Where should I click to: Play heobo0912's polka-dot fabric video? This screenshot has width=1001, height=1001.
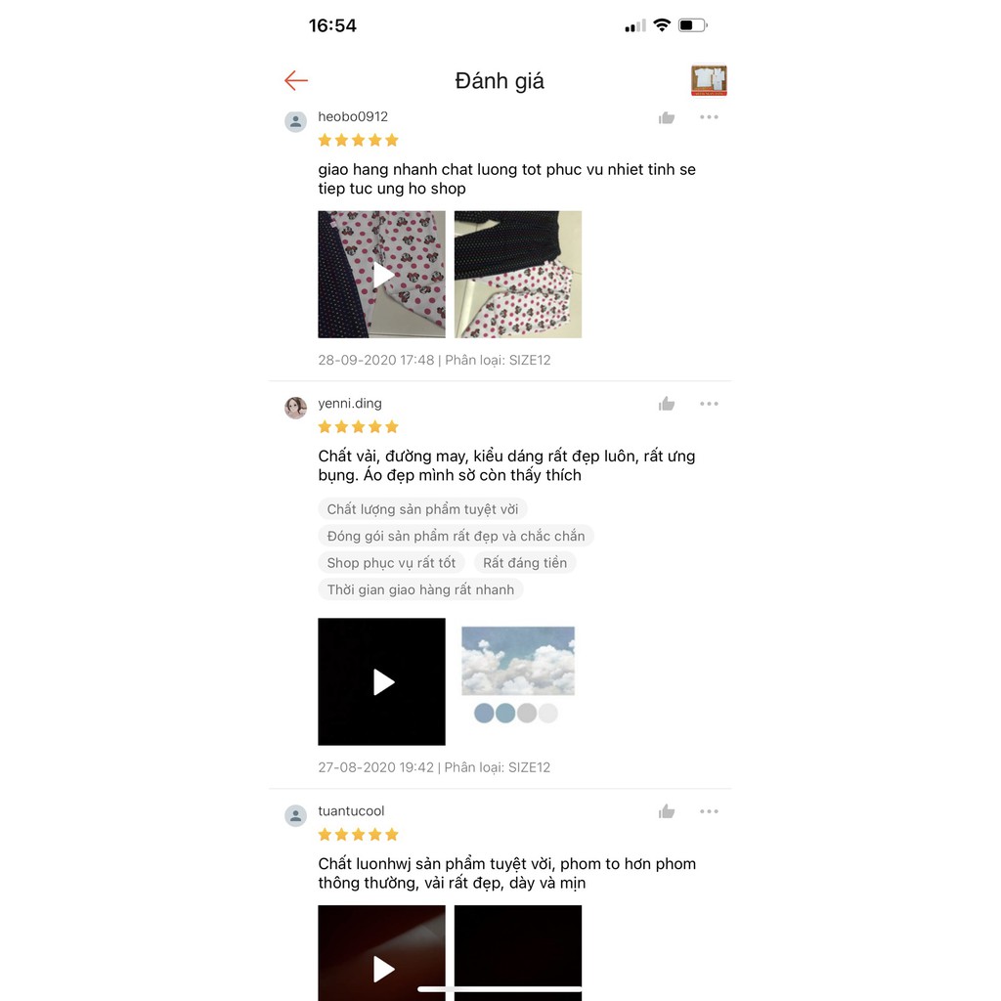382,275
